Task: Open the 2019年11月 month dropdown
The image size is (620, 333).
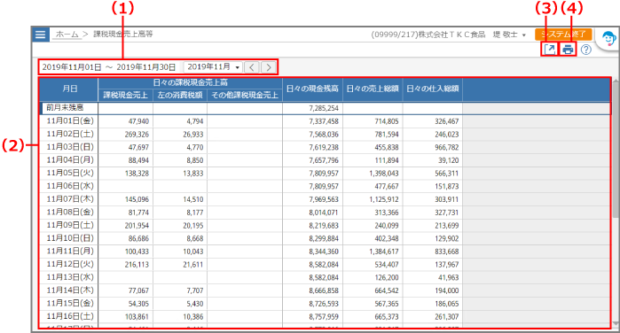Action: 214,67
